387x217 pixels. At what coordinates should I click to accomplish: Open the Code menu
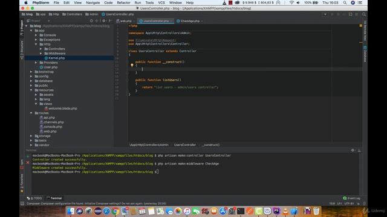[108, 2]
